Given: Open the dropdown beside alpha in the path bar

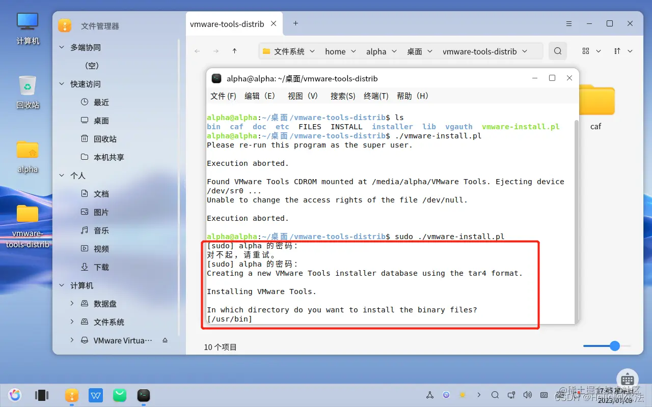Looking at the screenshot, I should click(x=394, y=51).
